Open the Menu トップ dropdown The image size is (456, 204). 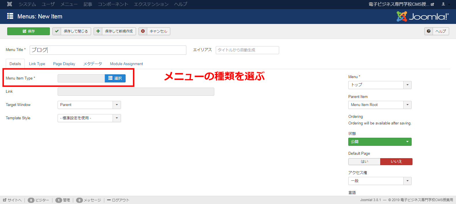point(380,85)
